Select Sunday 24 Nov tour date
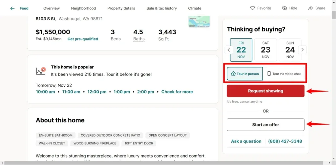 coord(290,50)
